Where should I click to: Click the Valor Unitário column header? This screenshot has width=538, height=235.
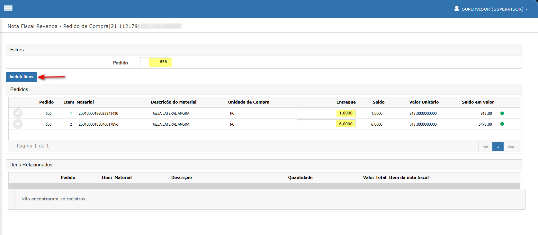[x=424, y=102]
